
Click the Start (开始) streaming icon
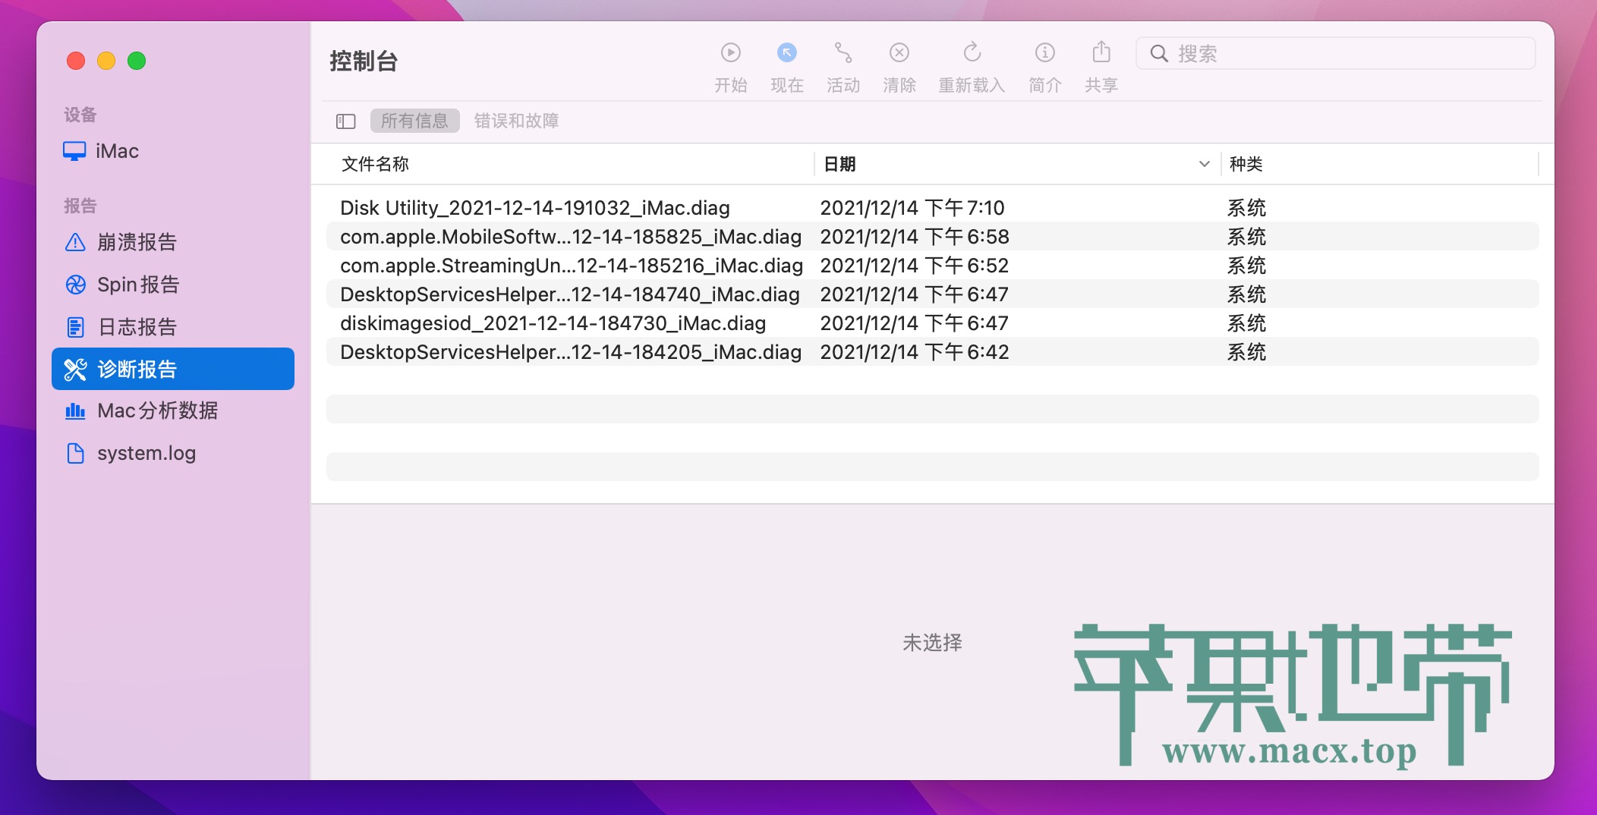click(x=730, y=53)
